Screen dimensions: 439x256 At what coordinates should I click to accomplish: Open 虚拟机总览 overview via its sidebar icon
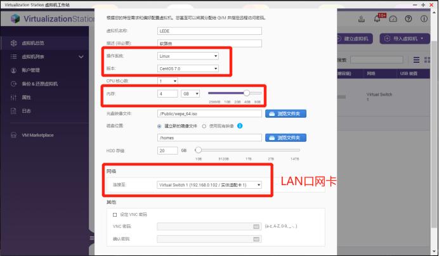(14, 43)
